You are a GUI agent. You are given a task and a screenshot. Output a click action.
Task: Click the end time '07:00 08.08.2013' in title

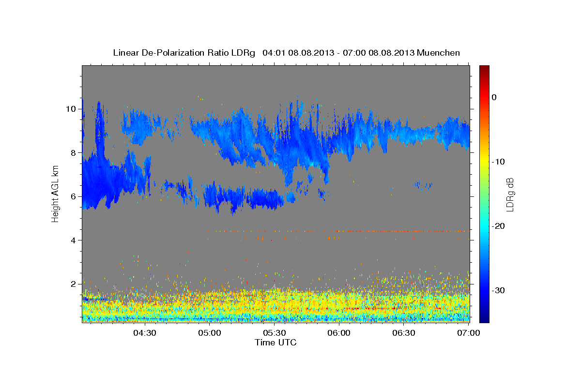[x=379, y=53]
